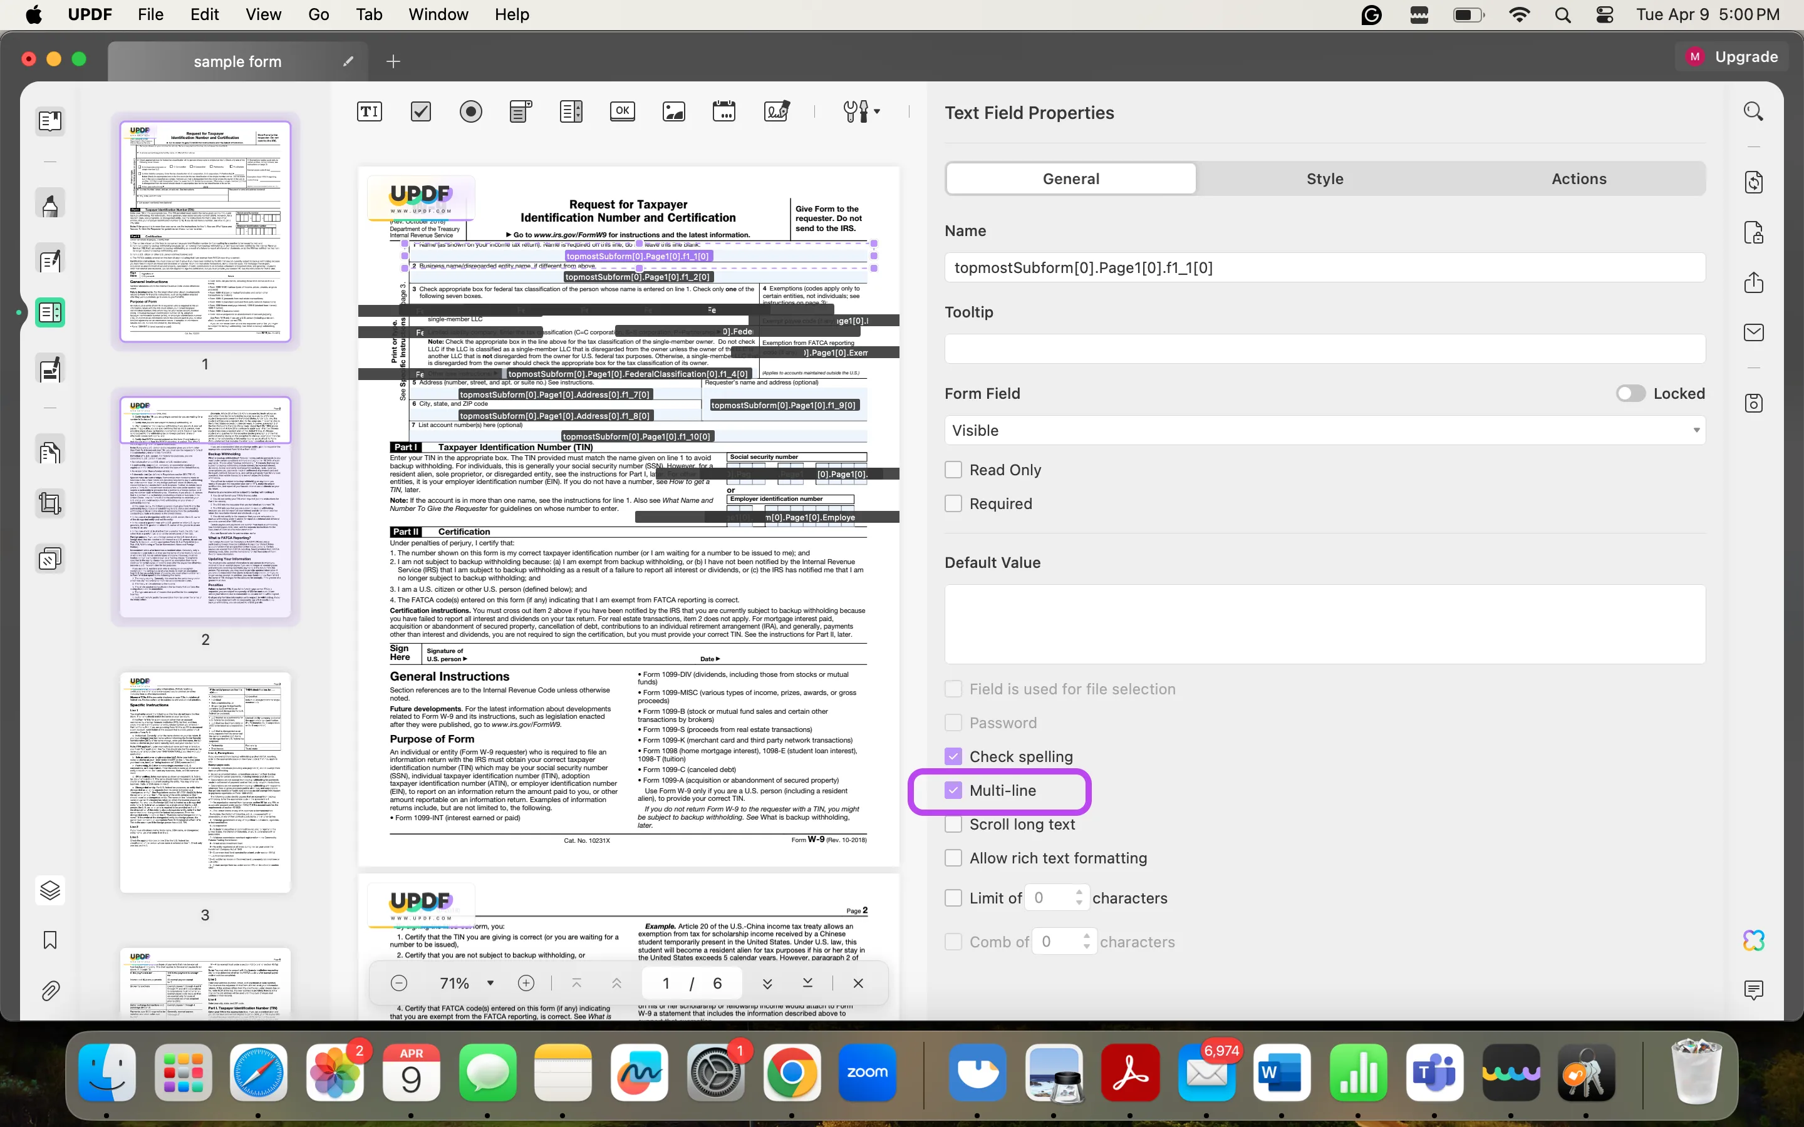Open the Window menu

(438, 14)
